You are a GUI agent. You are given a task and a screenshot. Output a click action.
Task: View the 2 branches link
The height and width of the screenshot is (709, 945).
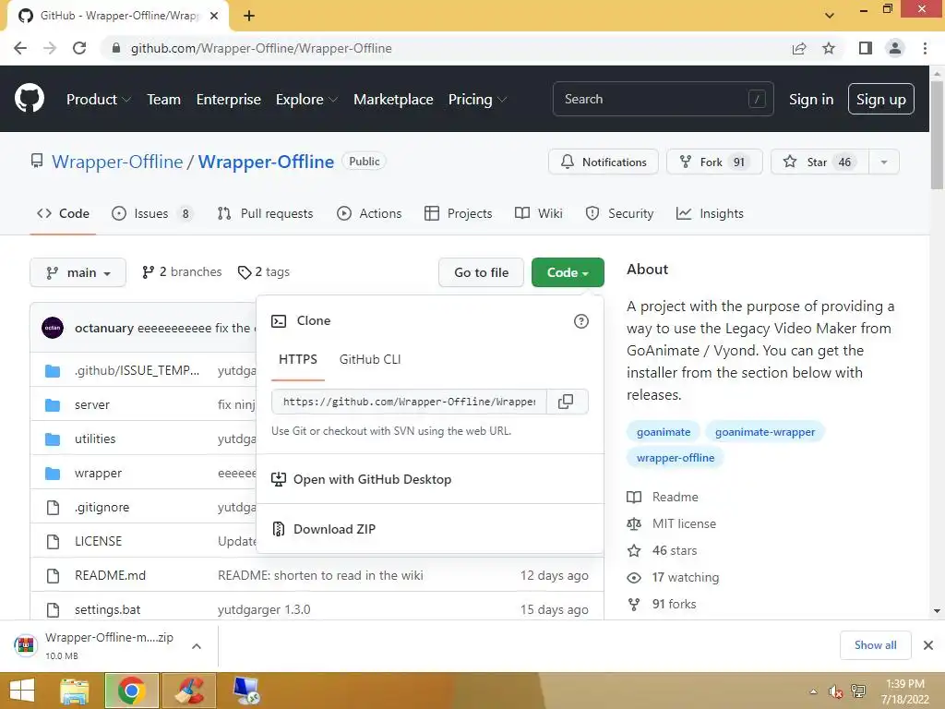click(x=182, y=272)
